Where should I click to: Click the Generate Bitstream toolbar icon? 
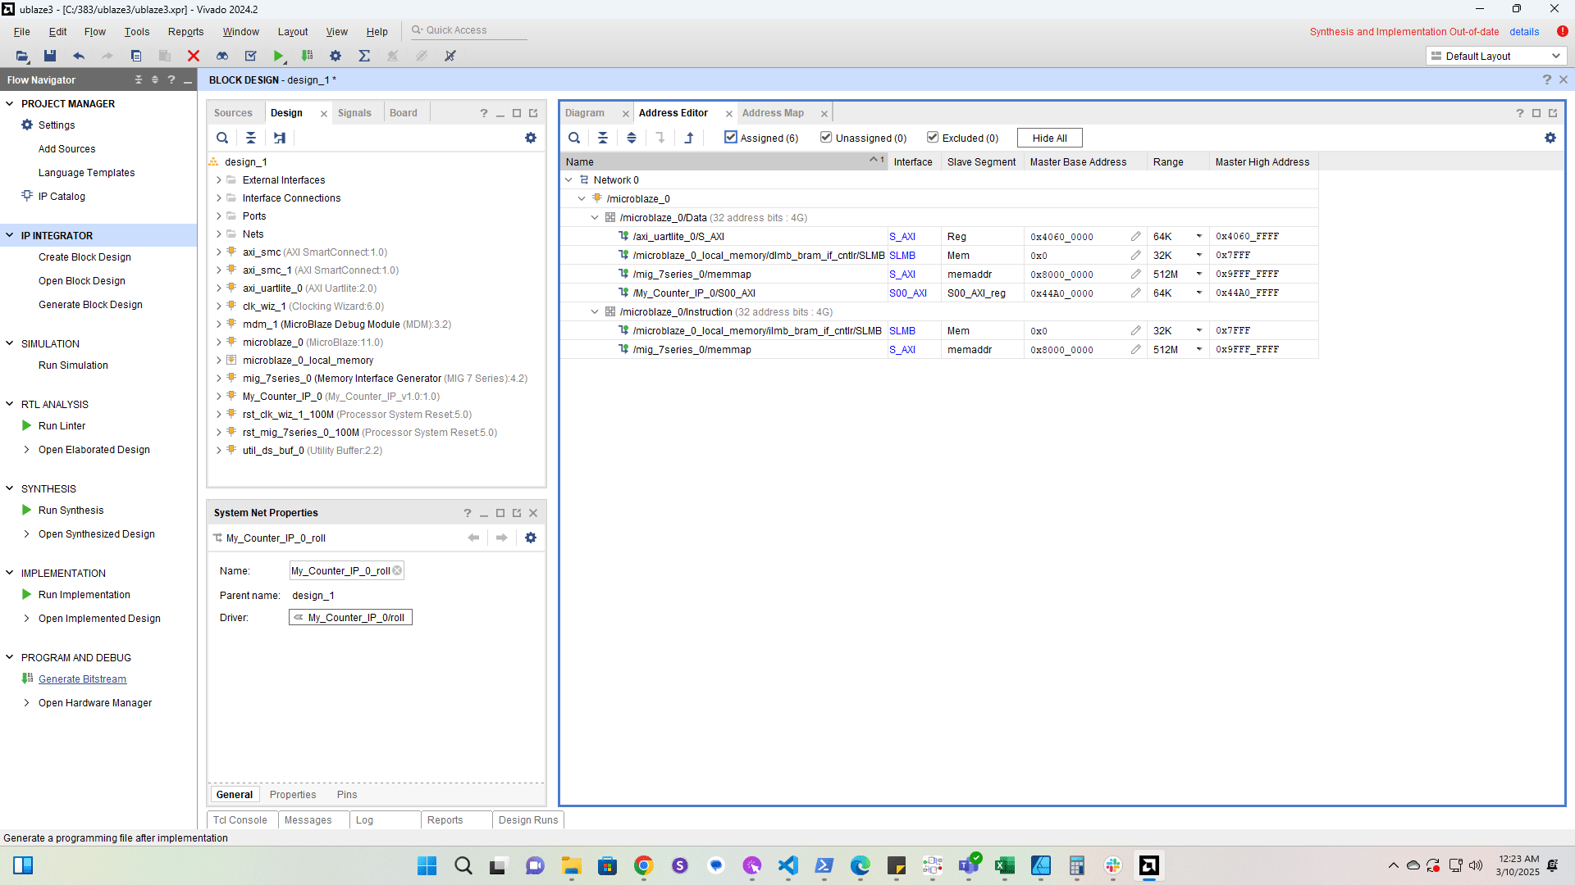point(307,56)
